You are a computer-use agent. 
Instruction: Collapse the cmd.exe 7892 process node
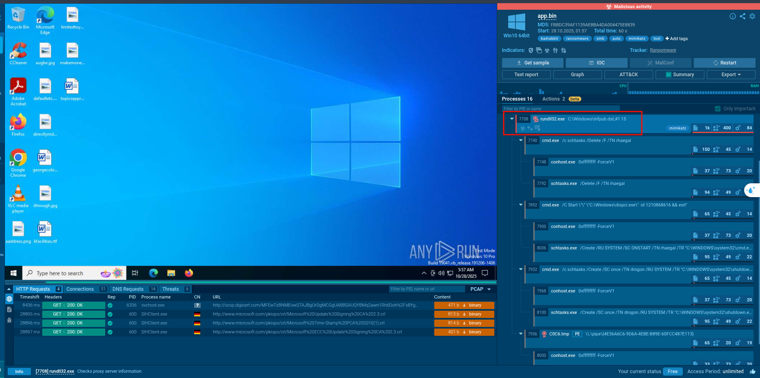(x=521, y=205)
